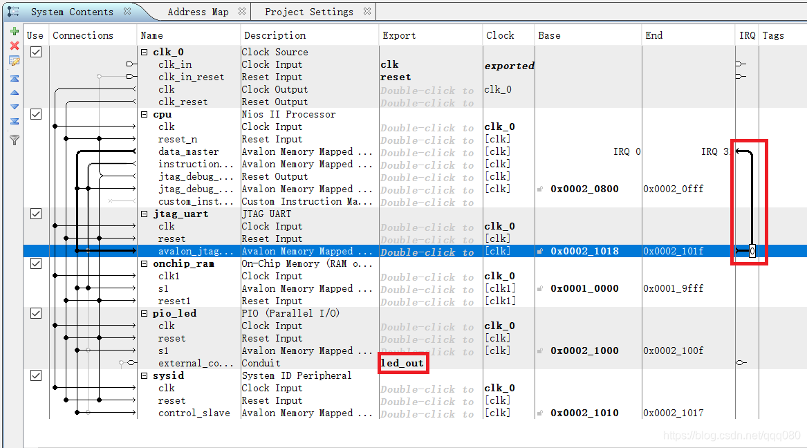Uncheck the clk_0 Use checkbox
This screenshot has height=448, width=807.
pyautogui.click(x=36, y=52)
